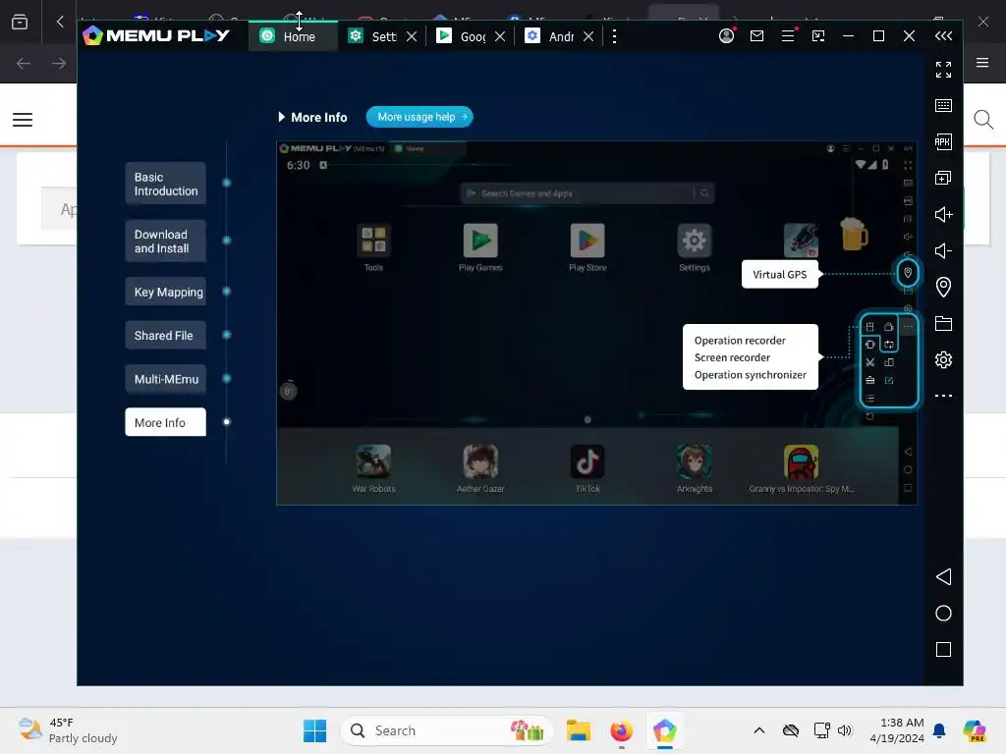Viewport: 1006px width, 754px height.
Task: Open File Explorer from the taskbar
Action: tap(578, 730)
